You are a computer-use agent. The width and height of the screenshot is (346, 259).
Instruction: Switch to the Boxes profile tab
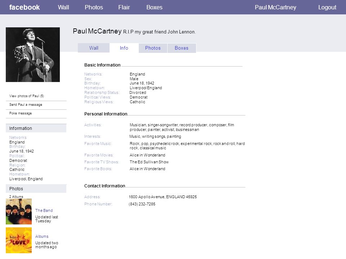click(x=181, y=48)
